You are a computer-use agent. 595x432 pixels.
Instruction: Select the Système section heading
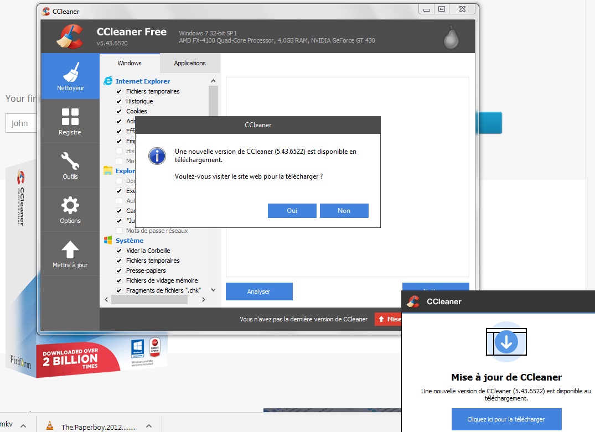coord(130,241)
